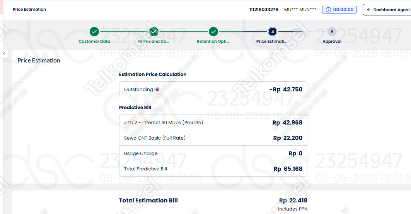Select the JITU 2 Internet 30 Mbps row

coord(213,123)
